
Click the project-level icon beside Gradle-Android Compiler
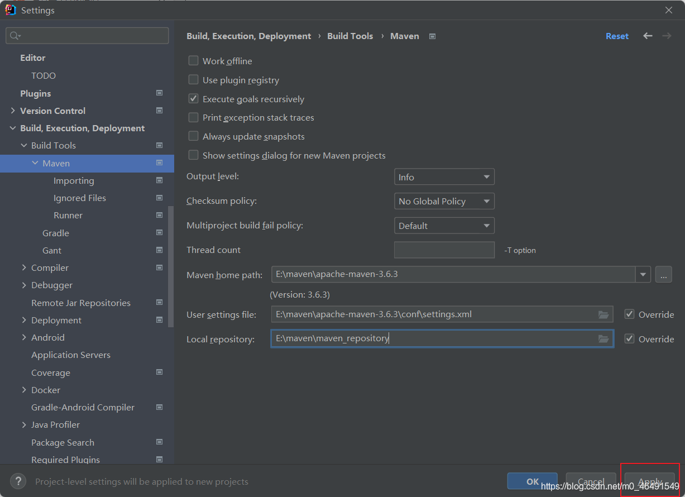pos(160,407)
